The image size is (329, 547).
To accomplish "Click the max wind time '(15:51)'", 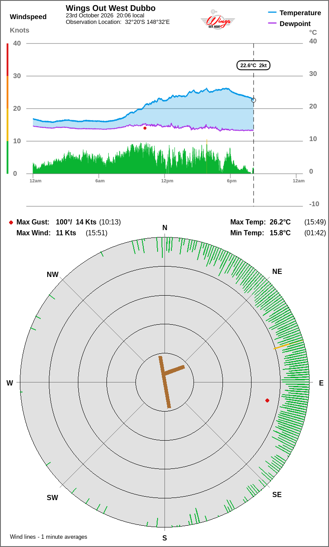I will [97, 233].
